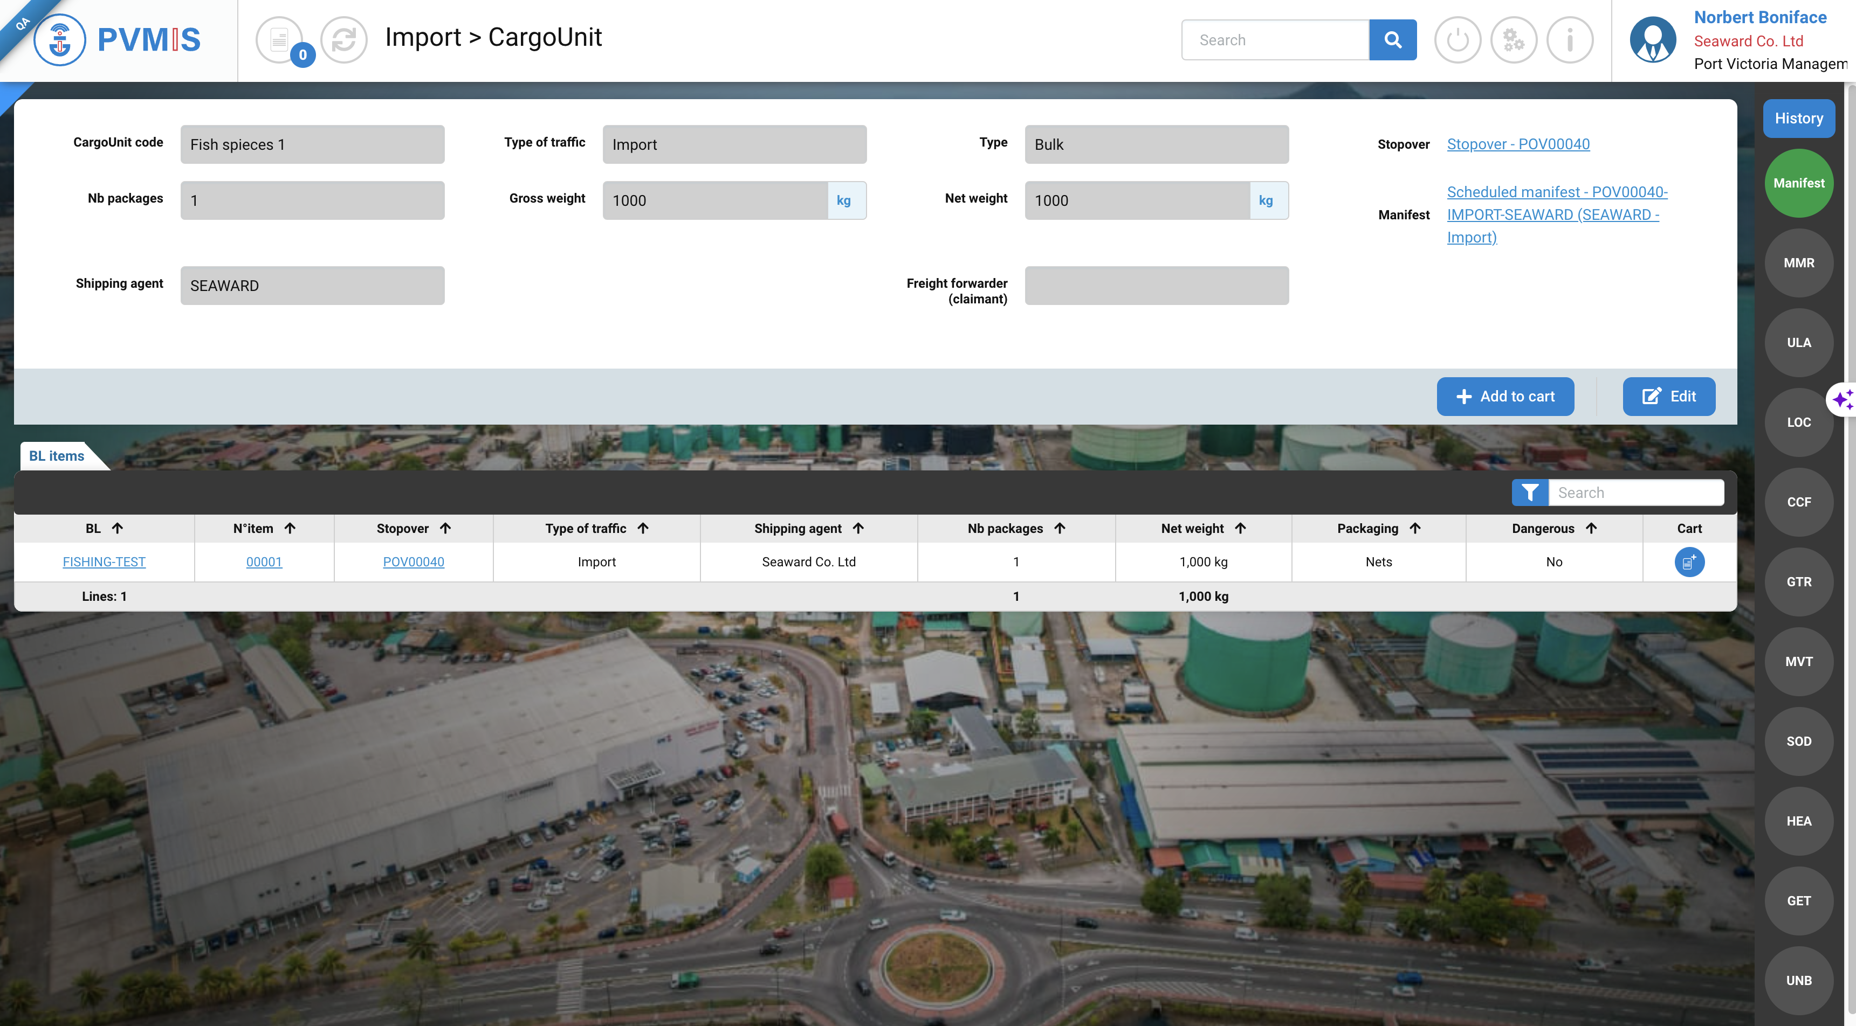Select the BL items tab
This screenshot has height=1026, width=1856.
[x=57, y=456]
